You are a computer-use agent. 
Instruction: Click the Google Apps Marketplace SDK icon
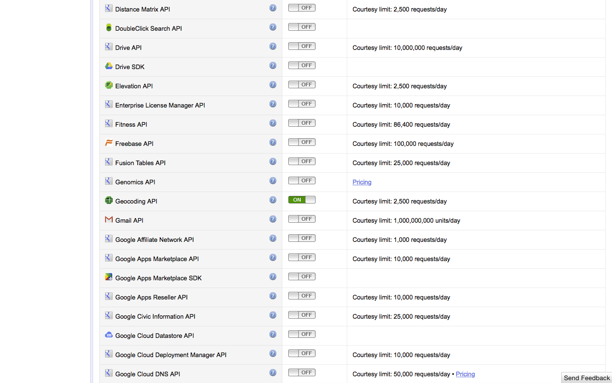[x=109, y=277]
